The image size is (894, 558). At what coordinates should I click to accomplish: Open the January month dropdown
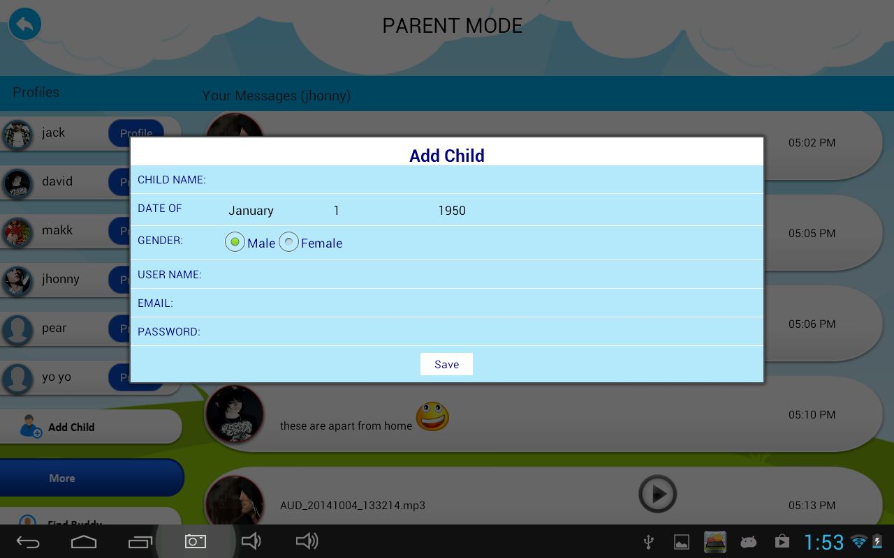251,211
